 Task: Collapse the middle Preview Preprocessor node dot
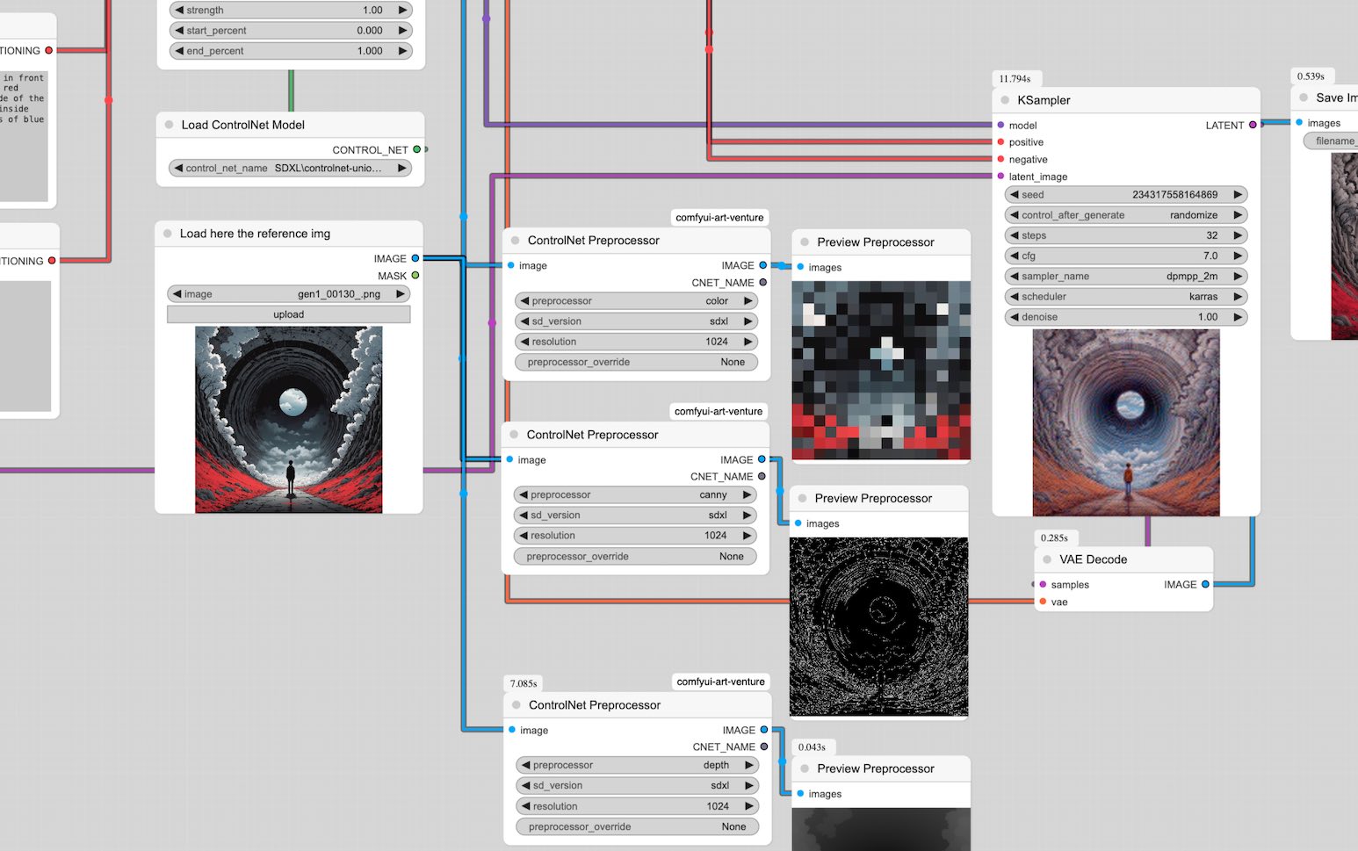(802, 498)
